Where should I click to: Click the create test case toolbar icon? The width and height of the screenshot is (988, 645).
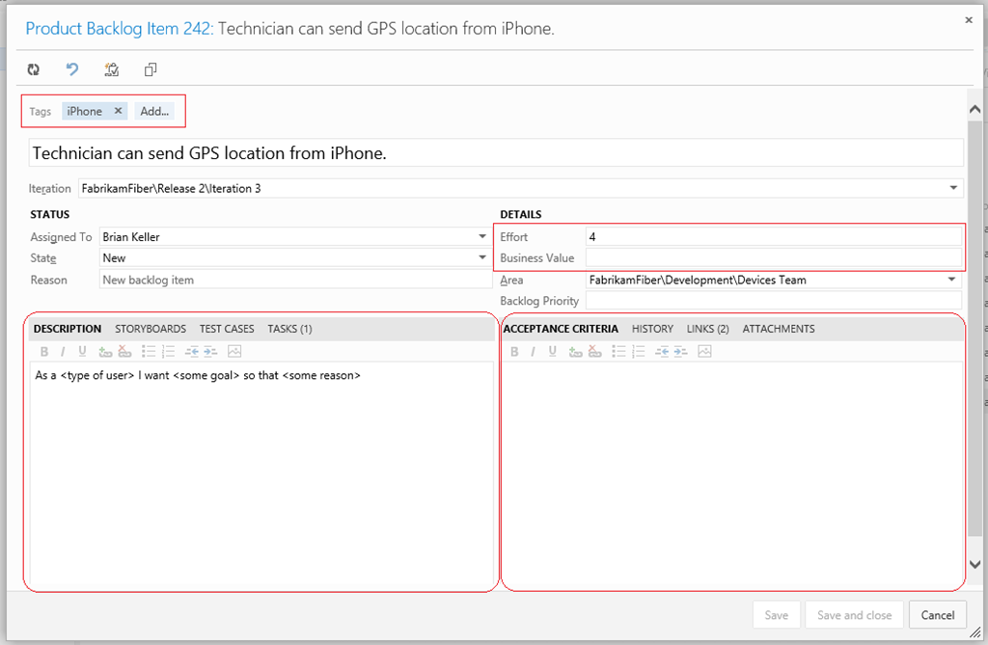tap(111, 69)
